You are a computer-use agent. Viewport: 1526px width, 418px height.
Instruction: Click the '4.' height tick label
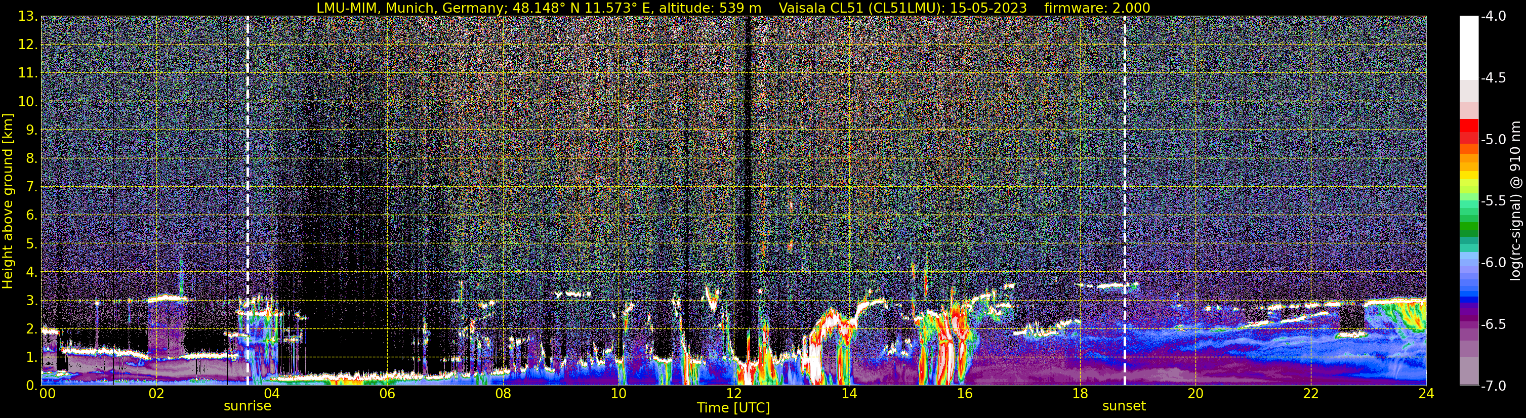31,272
